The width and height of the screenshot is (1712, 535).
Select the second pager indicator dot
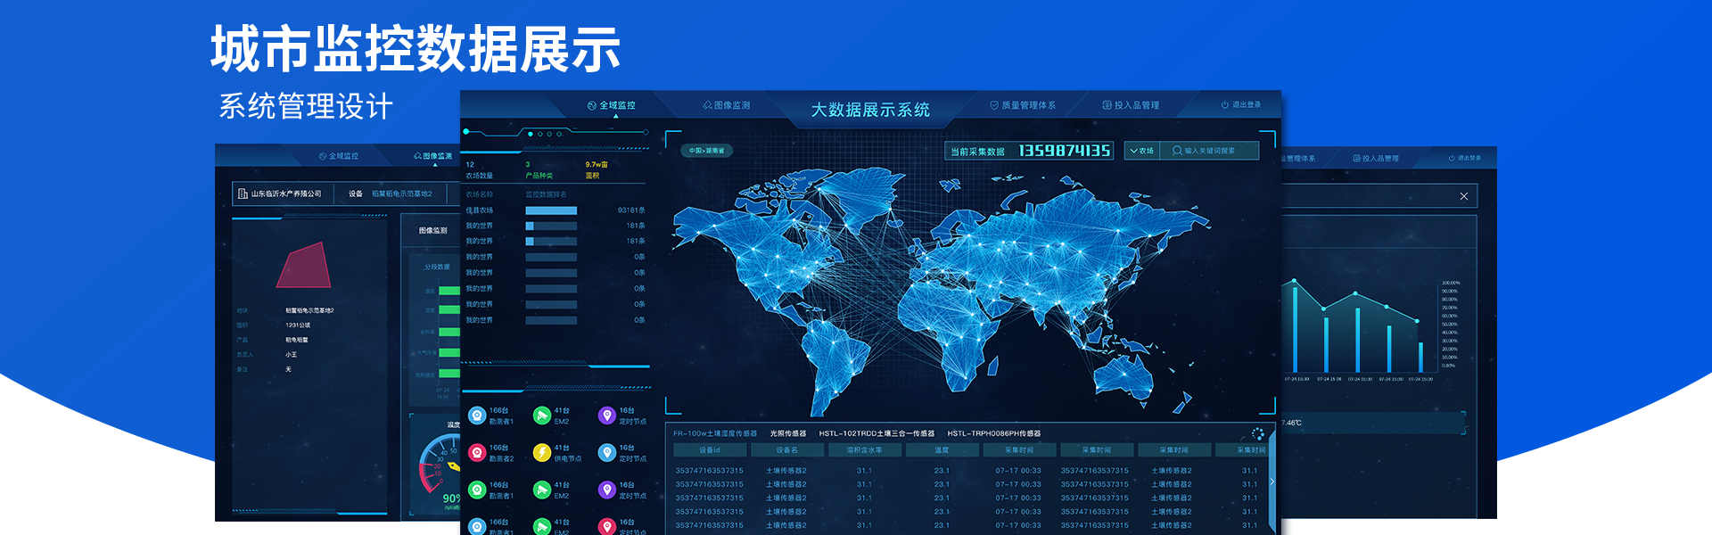[540, 134]
